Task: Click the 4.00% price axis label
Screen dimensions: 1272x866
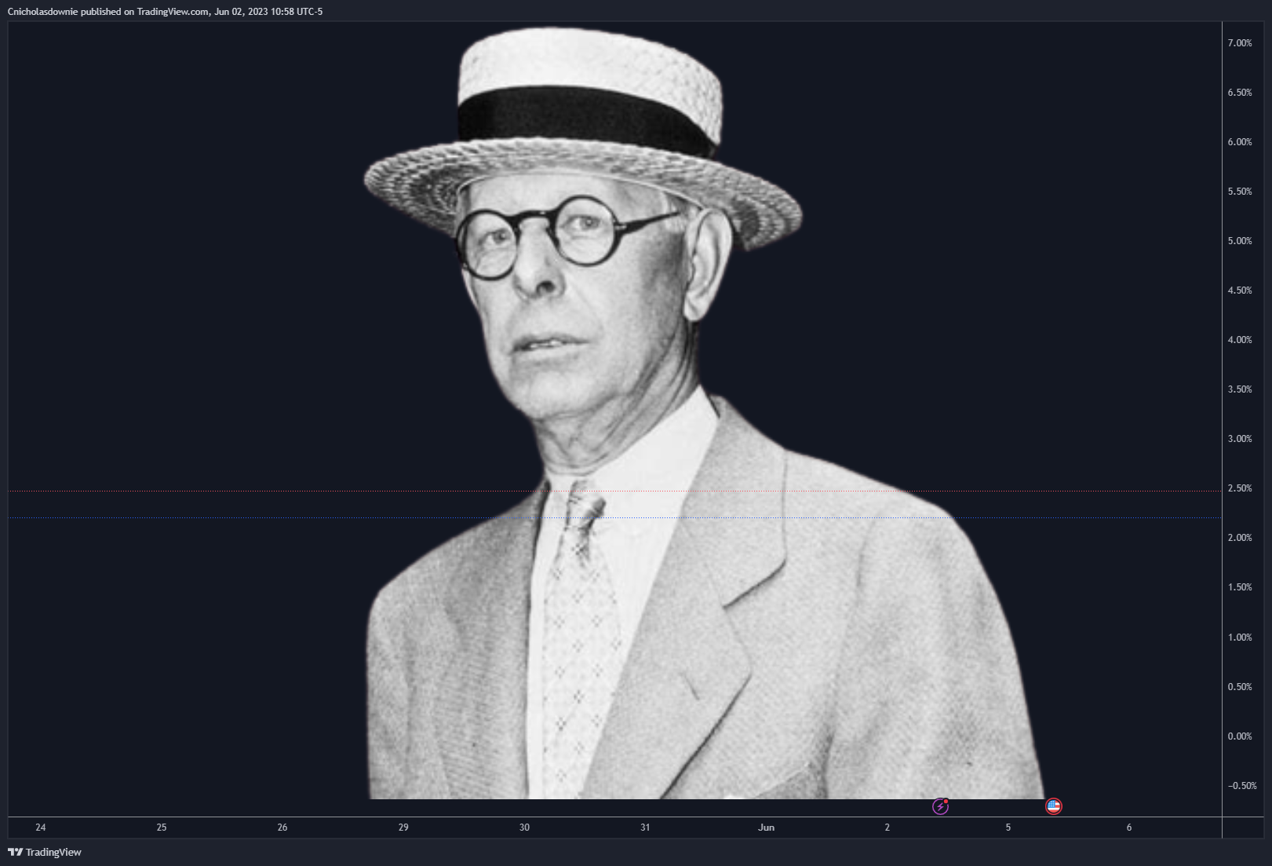Action: point(1240,340)
